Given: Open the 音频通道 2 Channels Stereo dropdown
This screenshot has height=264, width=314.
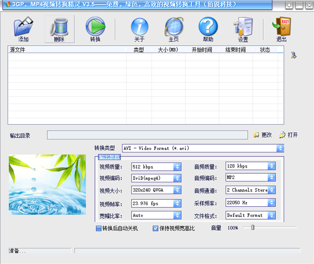Looking at the screenshot, I should pos(272,190).
